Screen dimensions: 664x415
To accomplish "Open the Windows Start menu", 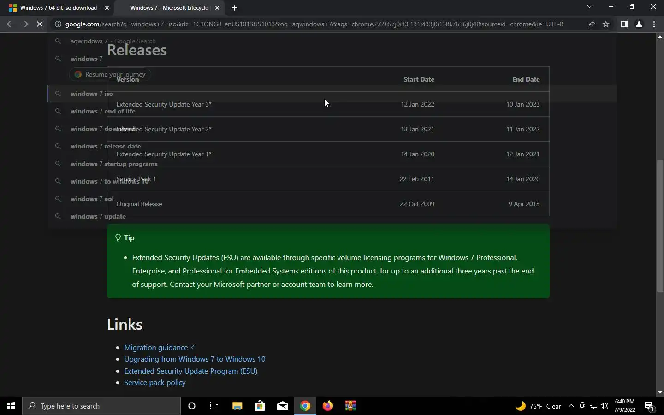I will pyautogui.click(x=11, y=406).
